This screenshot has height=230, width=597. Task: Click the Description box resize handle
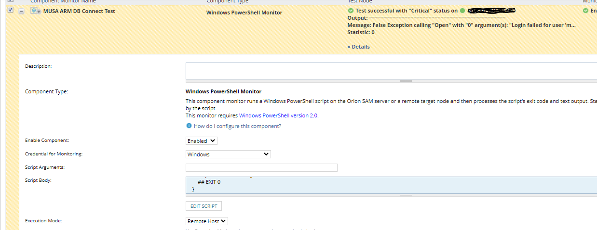point(406,81)
